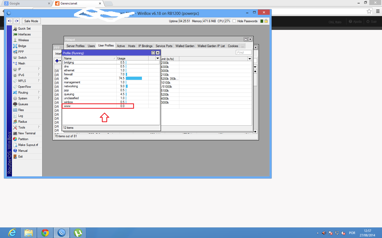This screenshot has width=382, height=238.
Task: Open the column dropdown in the Profile window
Action: pyautogui.click(x=158, y=58)
